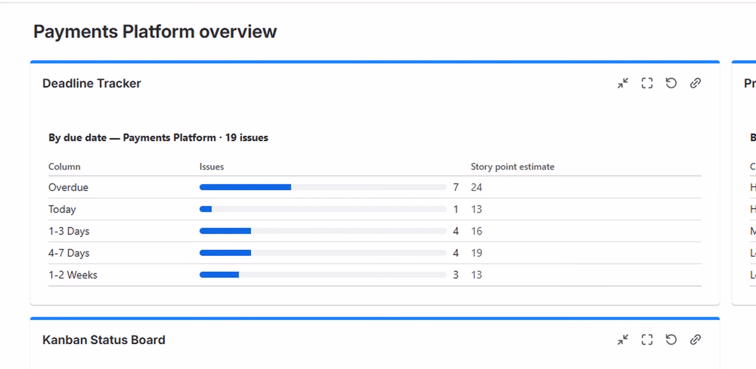Click the Payments Platform overview heading
This screenshot has width=756, height=369.
(x=155, y=31)
